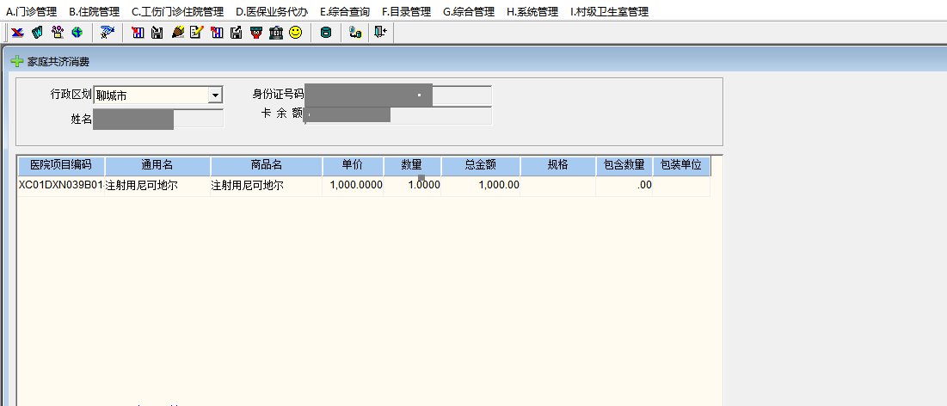
Task: Click the bank building toolbar icon
Action: (x=275, y=33)
